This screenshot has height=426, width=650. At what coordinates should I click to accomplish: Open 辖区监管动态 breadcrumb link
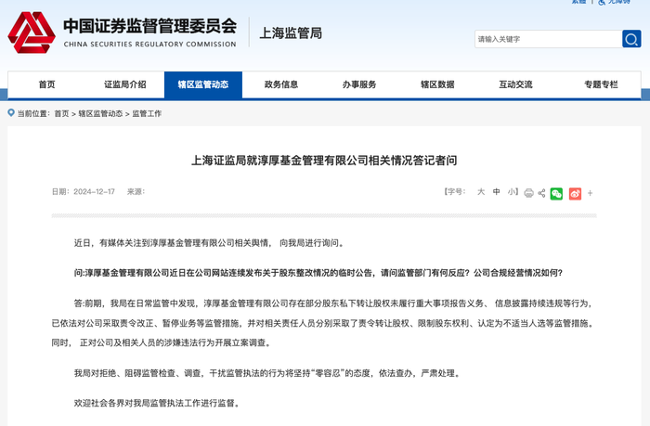[x=100, y=113]
